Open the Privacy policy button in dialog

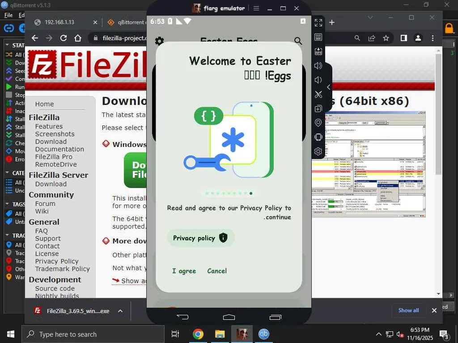coord(201,238)
